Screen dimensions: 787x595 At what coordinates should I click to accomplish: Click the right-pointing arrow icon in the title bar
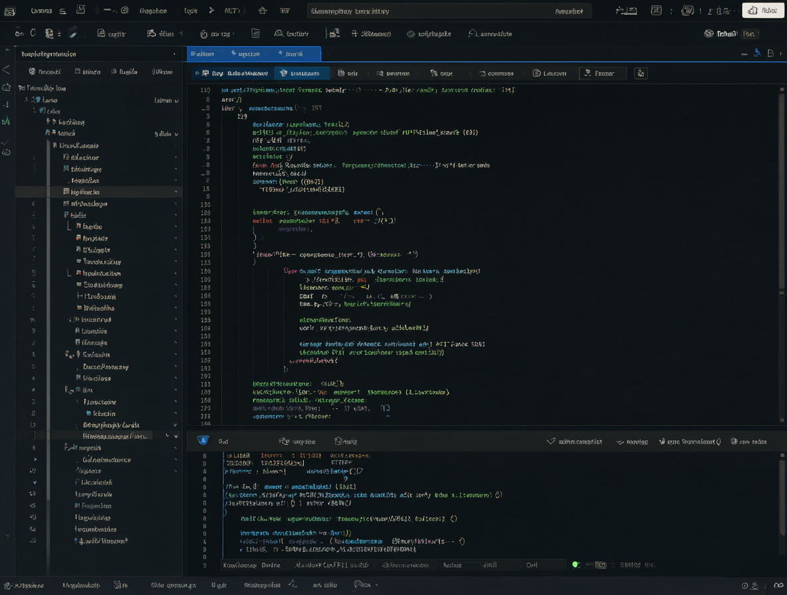[x=211, y=11]
